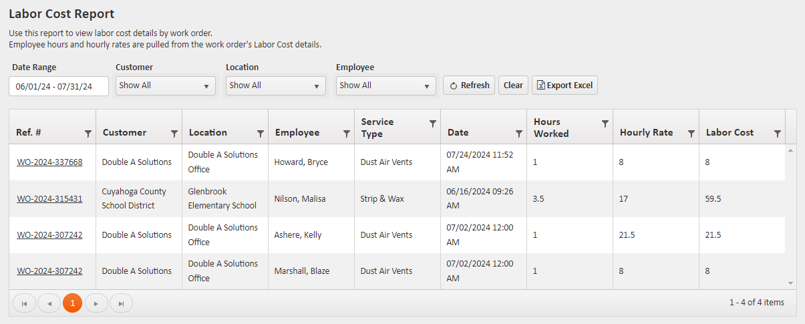Open filter for Employee column
This screenshot has height=324, width=805.
[347, 134]
